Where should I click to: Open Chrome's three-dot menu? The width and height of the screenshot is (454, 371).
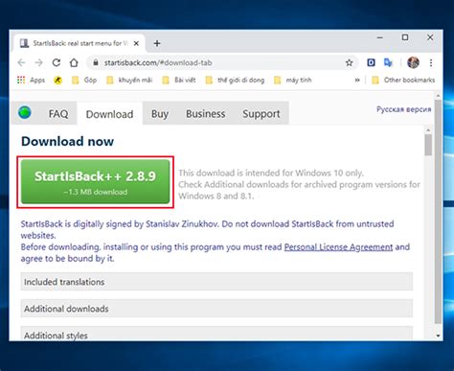pyautogui.click(x=431, y=62)
